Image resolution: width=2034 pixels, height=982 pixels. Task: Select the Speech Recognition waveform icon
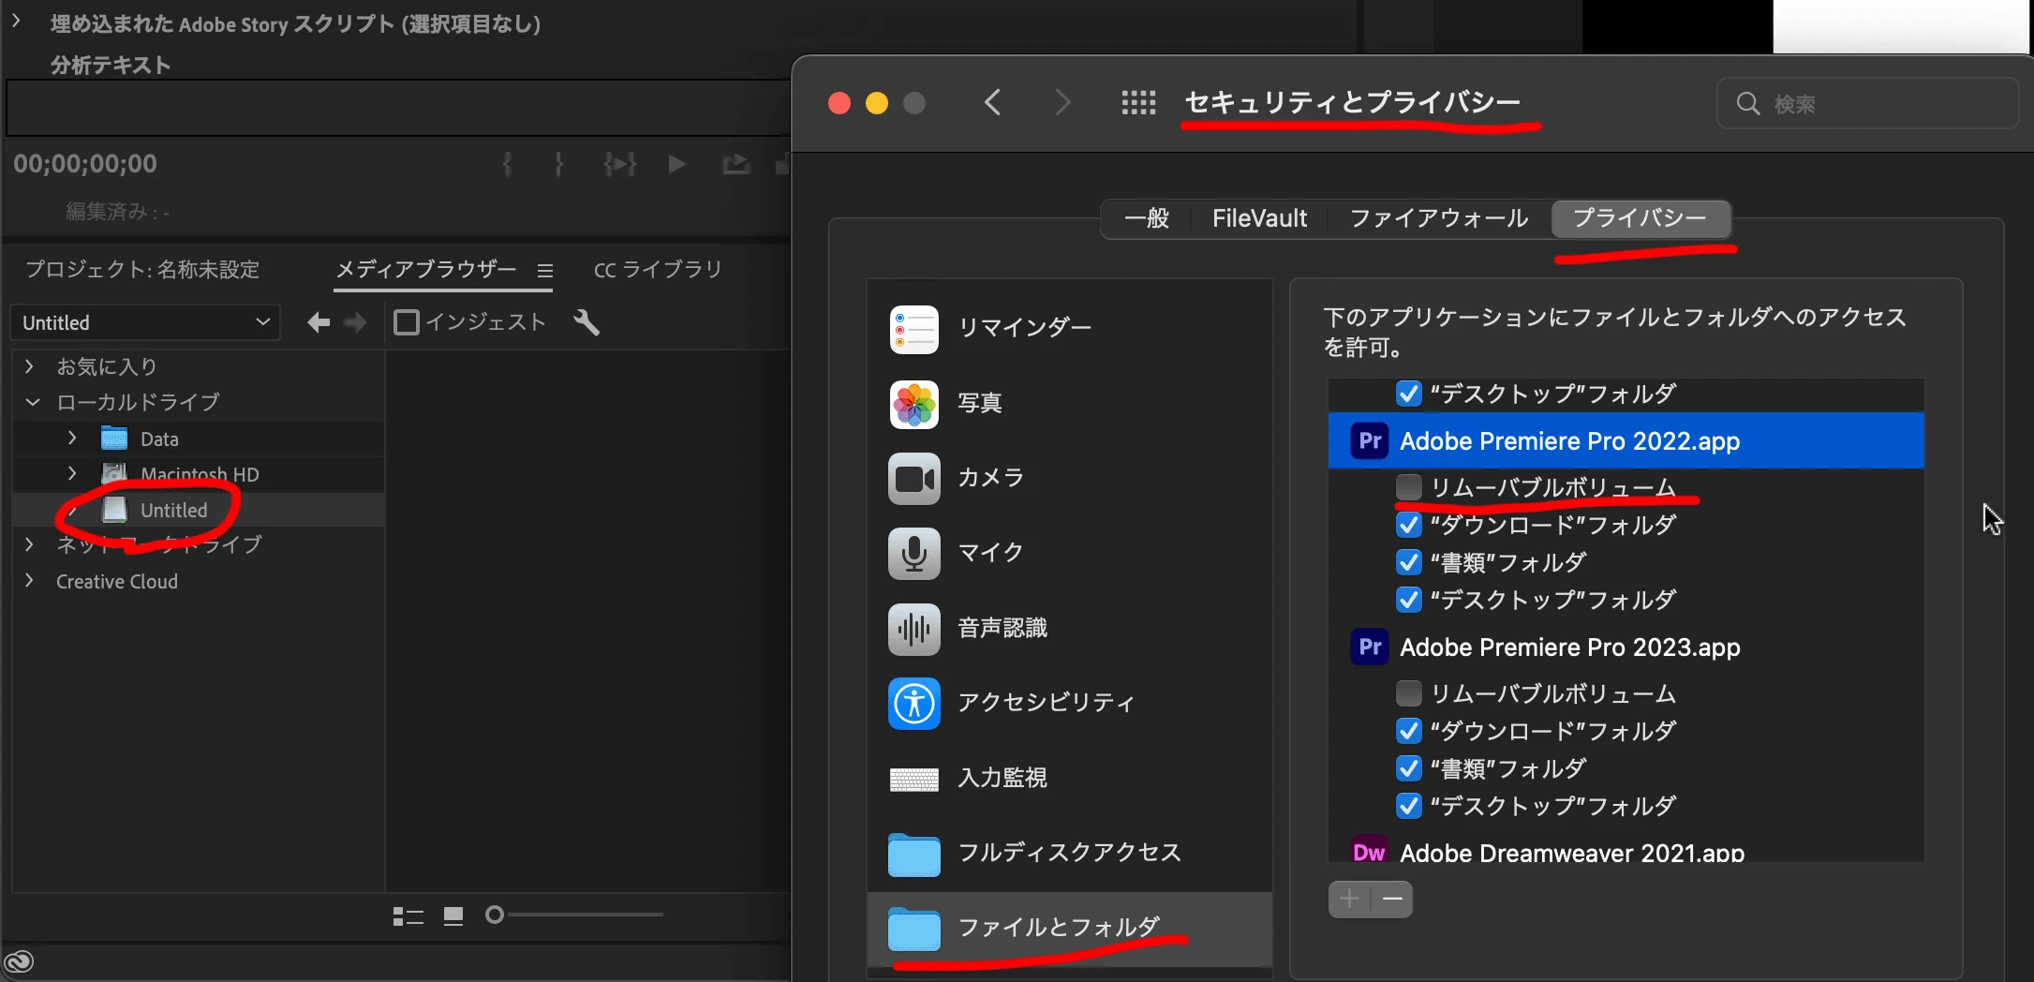click(913, 629)
